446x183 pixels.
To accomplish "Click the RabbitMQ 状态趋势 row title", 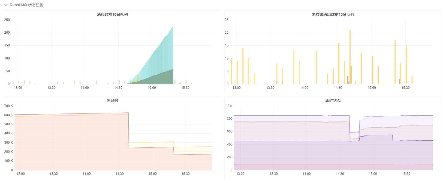I will pyautogui.click(x=26, y=5).
